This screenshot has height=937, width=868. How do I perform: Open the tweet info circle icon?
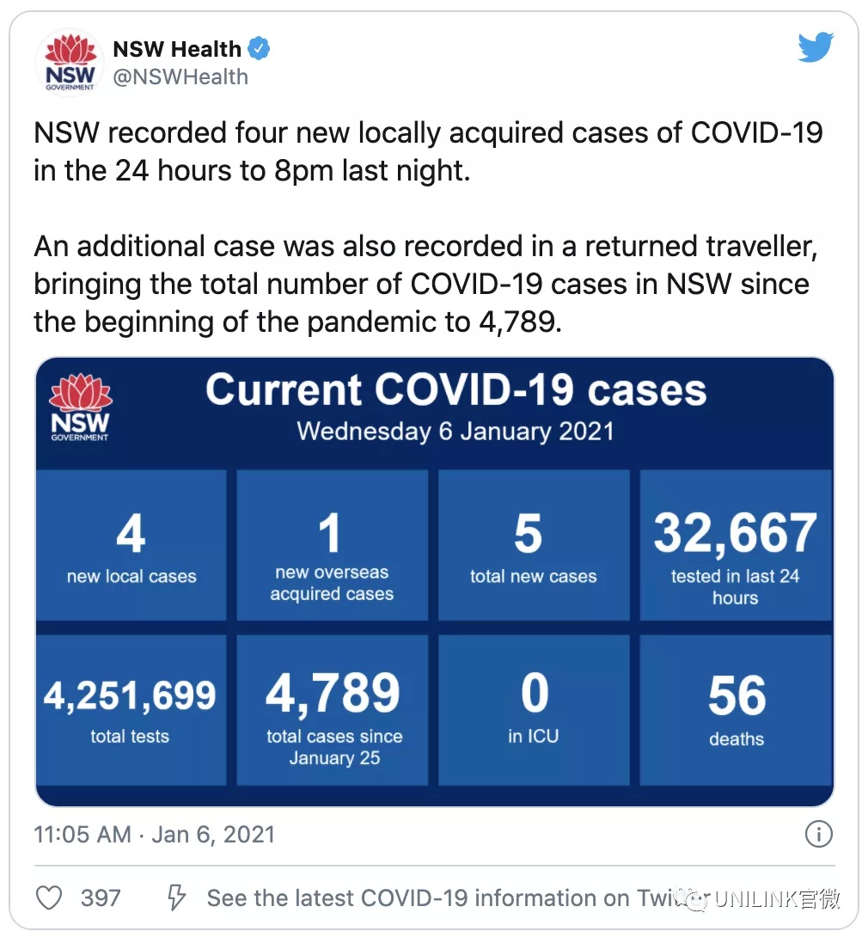point(818,834)
